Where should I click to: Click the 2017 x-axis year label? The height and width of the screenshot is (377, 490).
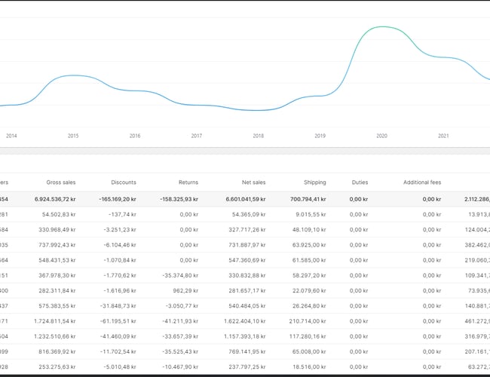(x=197, y=136)
